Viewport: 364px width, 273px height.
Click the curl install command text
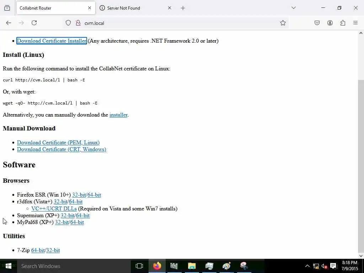point(44,80)
